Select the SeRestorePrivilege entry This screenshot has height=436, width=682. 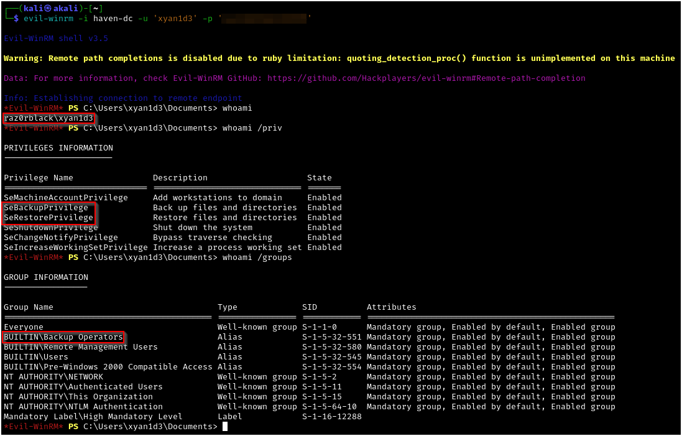pos(48,218)
